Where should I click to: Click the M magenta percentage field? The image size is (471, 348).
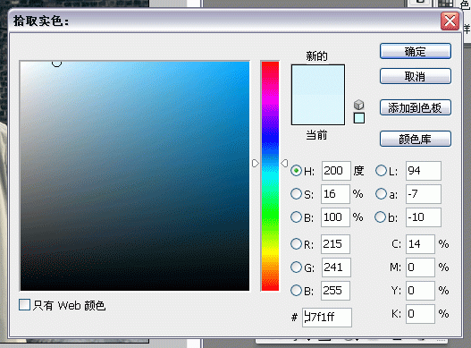coord(420,267)
